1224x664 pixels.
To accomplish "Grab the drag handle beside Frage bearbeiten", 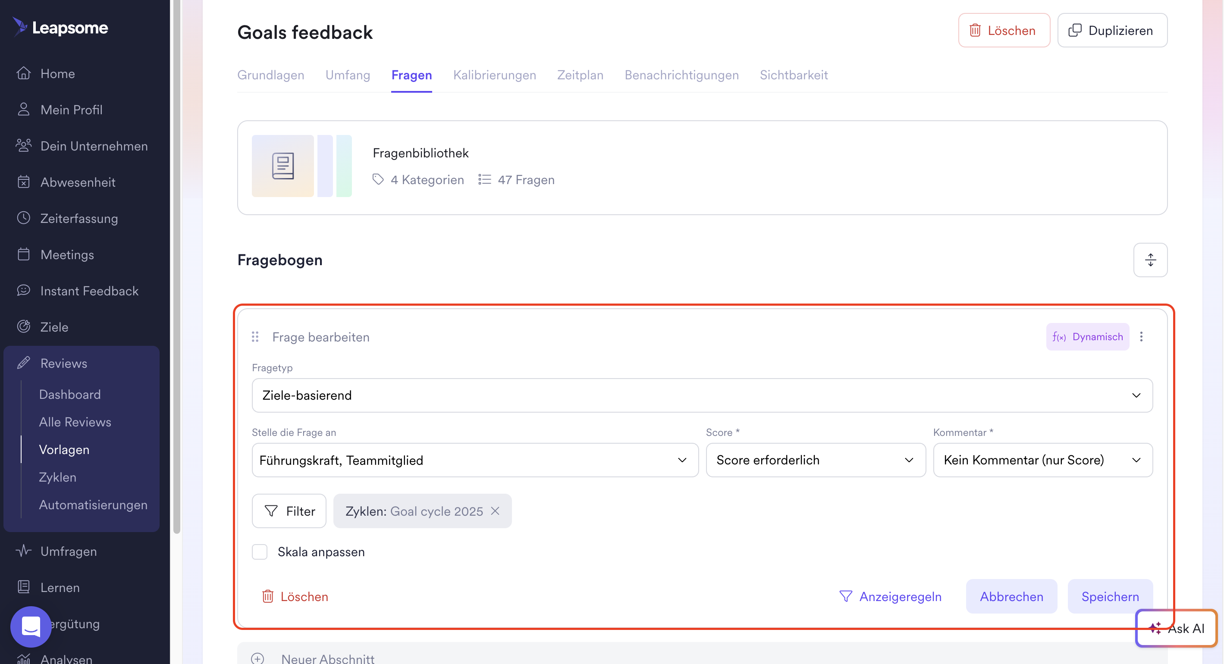I will 255,337.
